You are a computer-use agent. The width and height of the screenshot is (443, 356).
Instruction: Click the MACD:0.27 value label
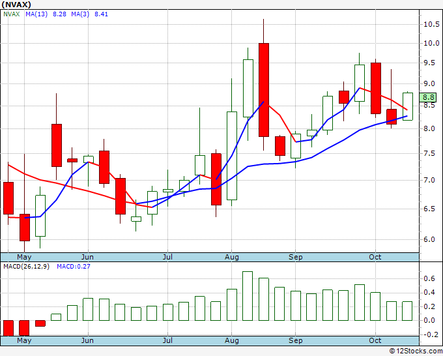(74, 267)
